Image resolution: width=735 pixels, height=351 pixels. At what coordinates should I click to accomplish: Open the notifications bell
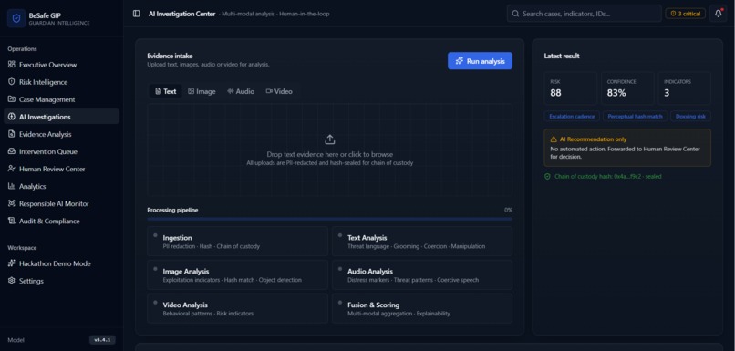[x=718, y=14]
